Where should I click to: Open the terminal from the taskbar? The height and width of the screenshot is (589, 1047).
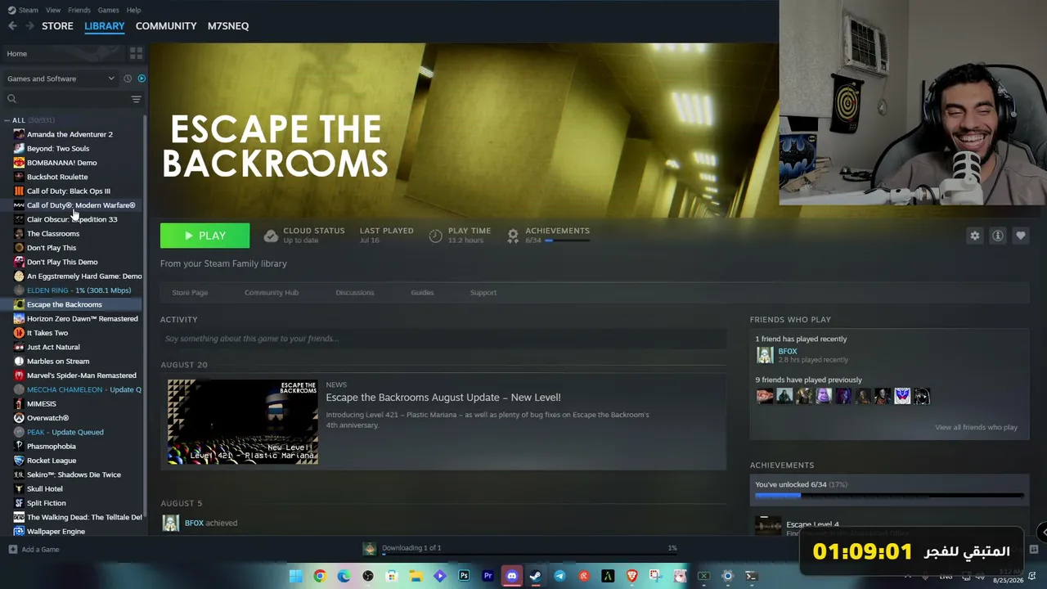coord(752,576)
